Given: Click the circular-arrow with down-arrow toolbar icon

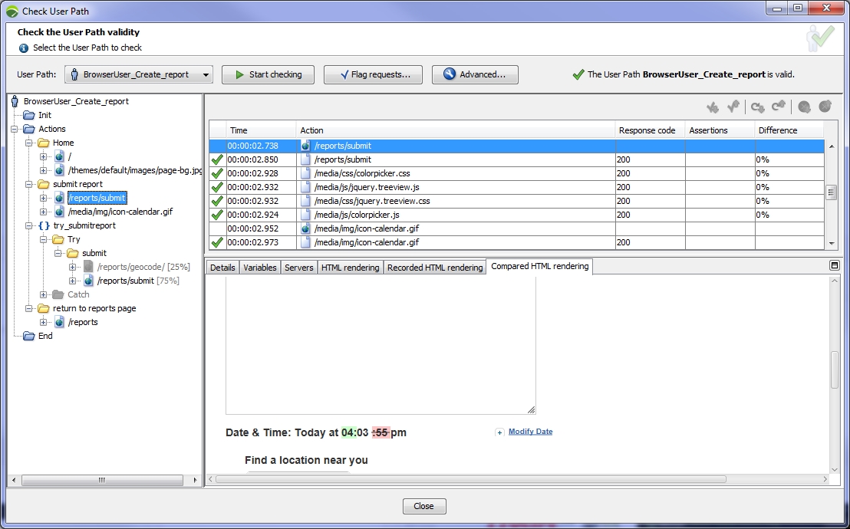Looking at the screenshot, I should pyautogui.click(x=757, y=107).
